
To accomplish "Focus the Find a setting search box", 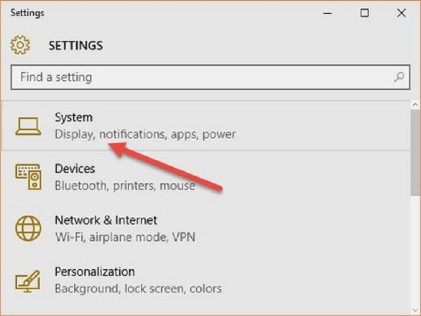I will (x=201, y=77).
